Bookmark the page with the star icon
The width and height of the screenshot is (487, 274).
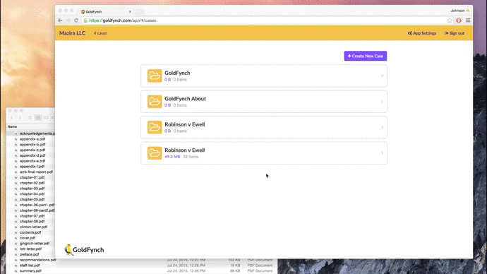450,20
